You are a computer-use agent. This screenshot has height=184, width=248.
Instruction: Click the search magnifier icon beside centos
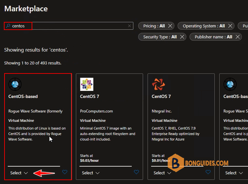point(8,26)
